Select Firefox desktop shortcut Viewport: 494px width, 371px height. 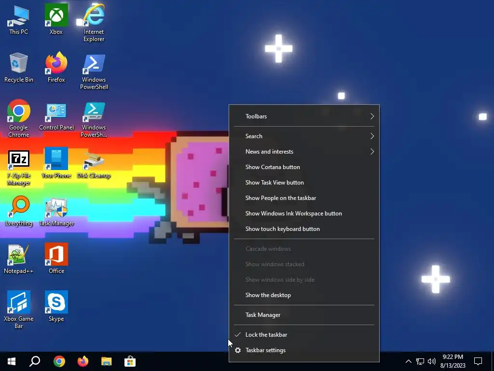(x=56, y=68)
